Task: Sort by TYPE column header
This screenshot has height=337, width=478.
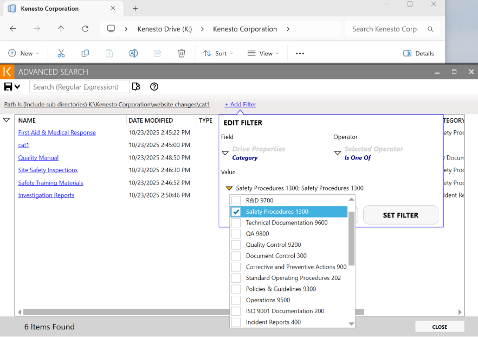Action: pyautogui.click(x=205, y=120)
